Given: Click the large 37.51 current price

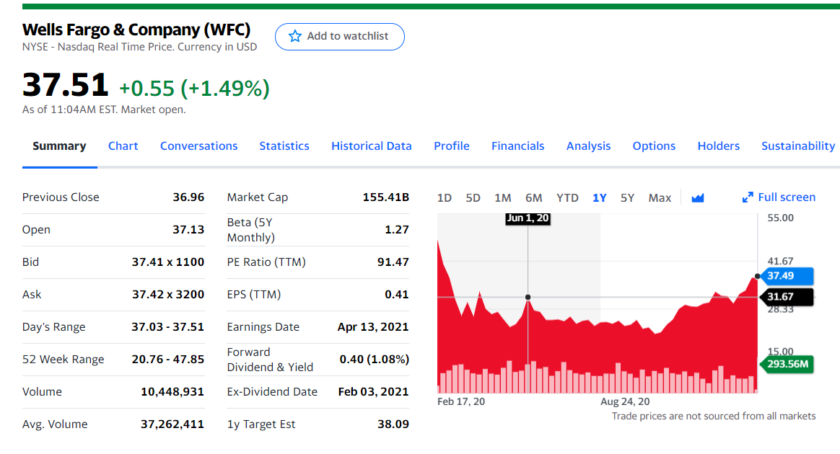Looking at the screenshot, I should coord(66,85).
